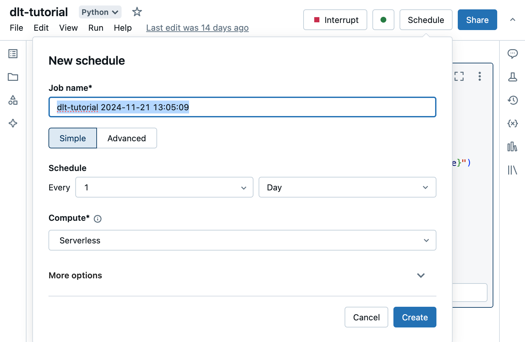This screenshot has width=525, height=342.
Task: Open the Serverless compute dropdown
Action: click(242, 240)
